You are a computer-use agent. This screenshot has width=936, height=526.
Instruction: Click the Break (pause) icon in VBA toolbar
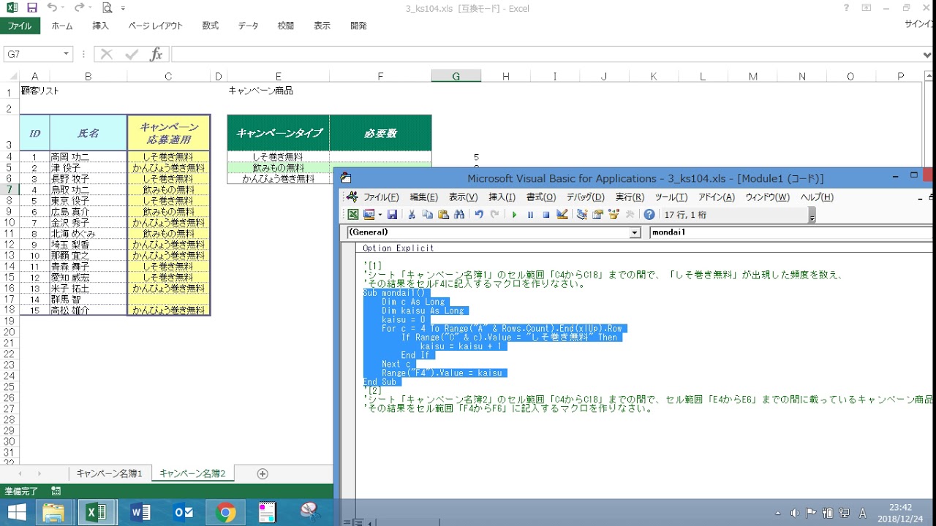click(530, 215)
